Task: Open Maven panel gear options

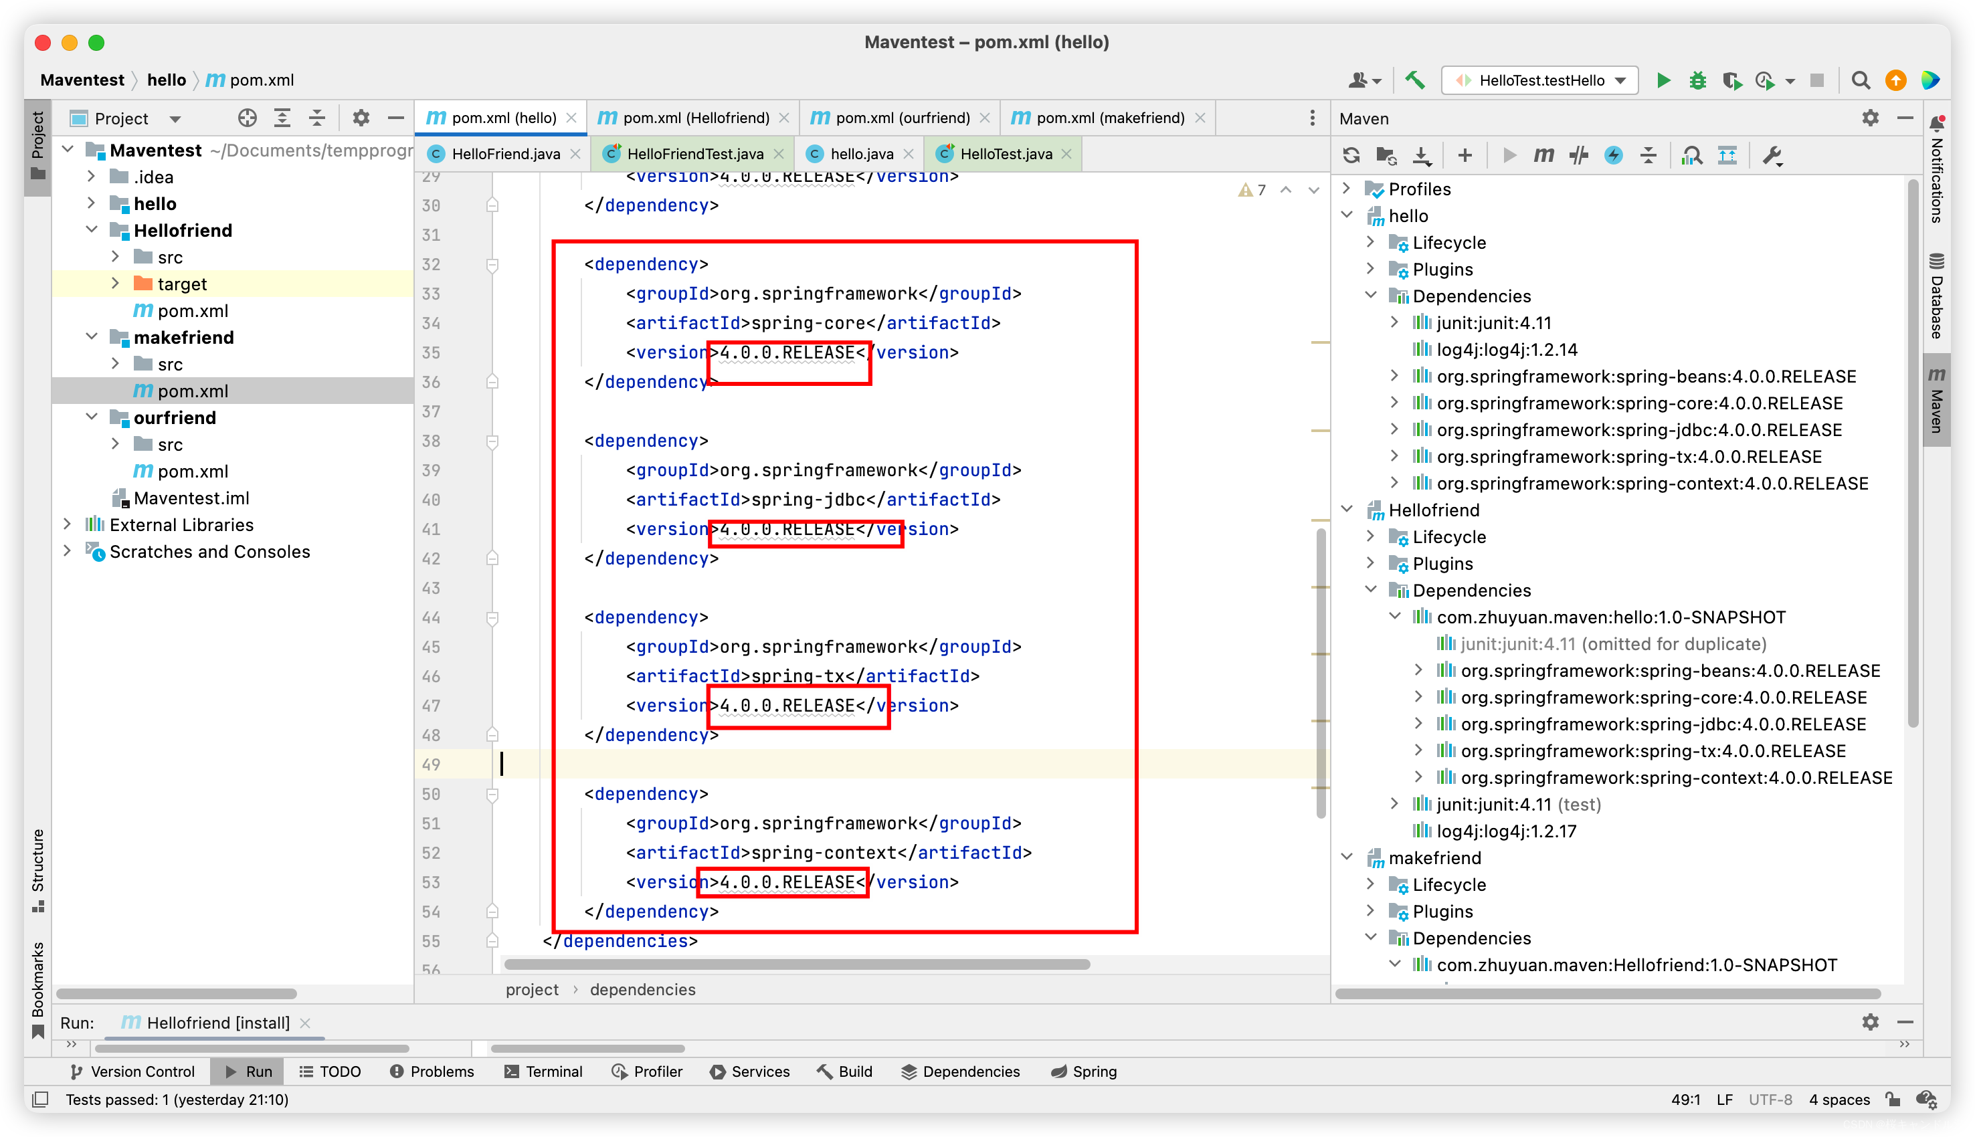Action: [x=1869, y=118]
